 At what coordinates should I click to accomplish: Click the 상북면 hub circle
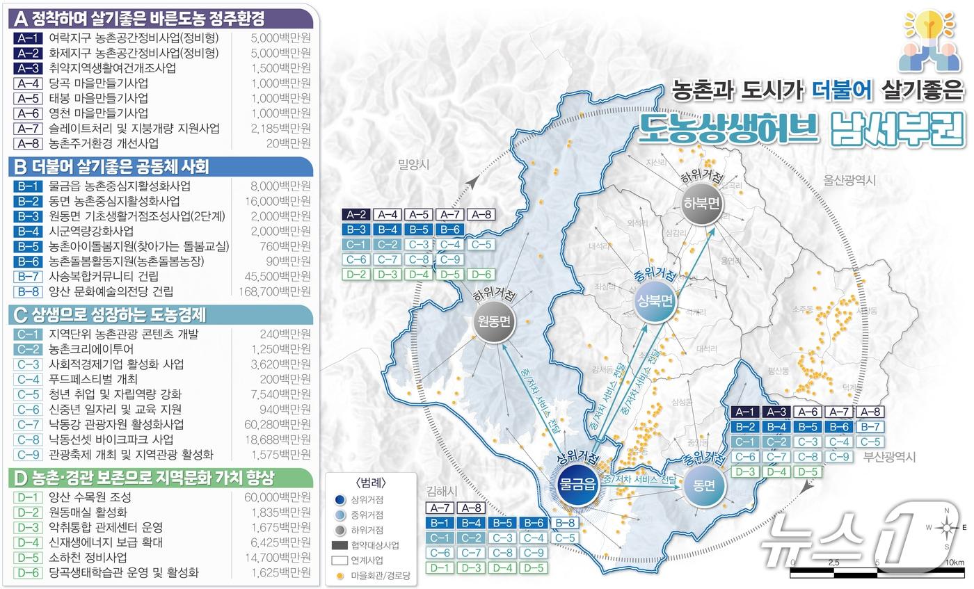655,300
